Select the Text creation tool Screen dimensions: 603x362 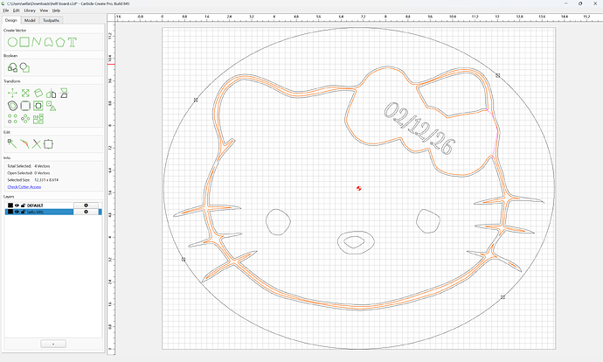73,42
